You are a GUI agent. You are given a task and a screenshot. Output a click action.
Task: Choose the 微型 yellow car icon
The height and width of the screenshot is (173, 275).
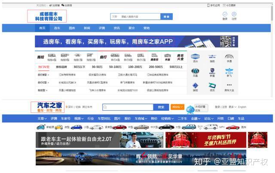tap(59, 127)
